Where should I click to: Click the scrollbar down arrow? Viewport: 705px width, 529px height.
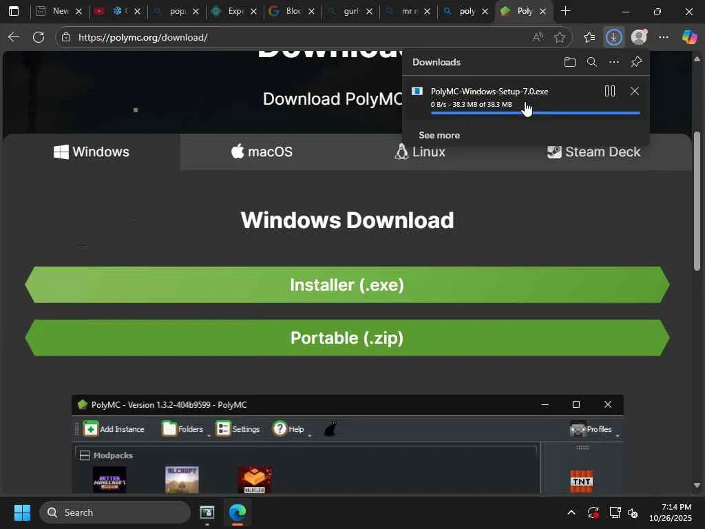pyautogui.click(x=697, y=485)
